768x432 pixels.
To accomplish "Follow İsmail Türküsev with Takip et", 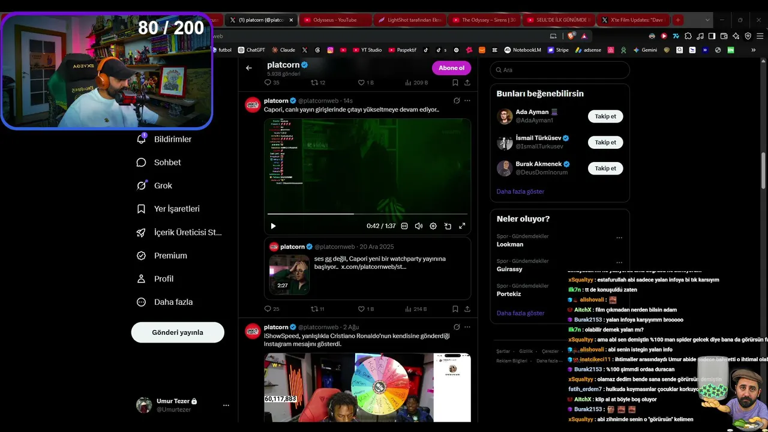I will pos(605,142).
